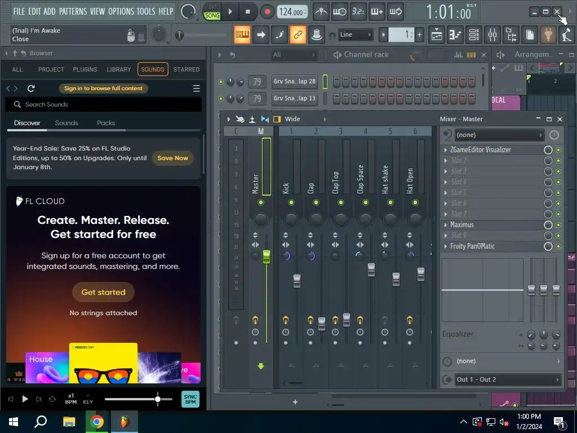This screenshot has width=577, height=433.
Task: Open the PATTERNS menu
Action: pos(73,11)
